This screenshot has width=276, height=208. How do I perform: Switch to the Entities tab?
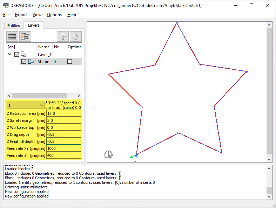[x=14, y=26]
